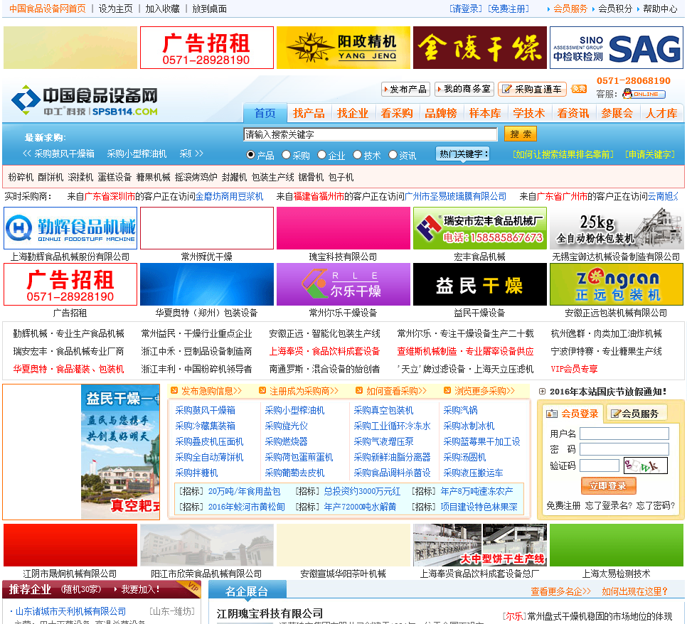Click the 忘了密码? link
This screenshot has width=687, height=624.
[656, 506]
